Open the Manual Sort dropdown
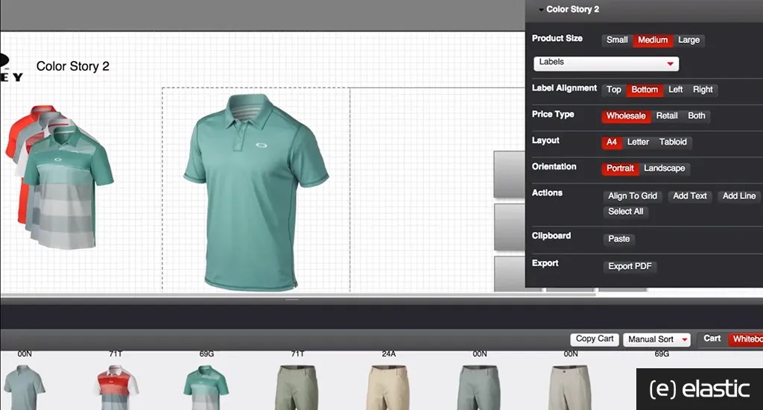763x410 pixels. (x=657, y=339)
